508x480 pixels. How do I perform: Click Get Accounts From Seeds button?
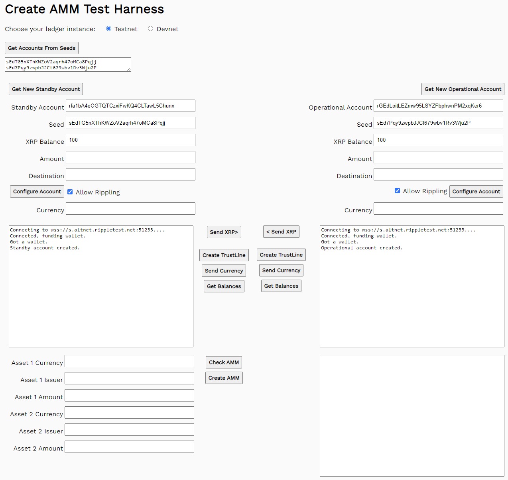pyautogui.click(x=41, y=48)
